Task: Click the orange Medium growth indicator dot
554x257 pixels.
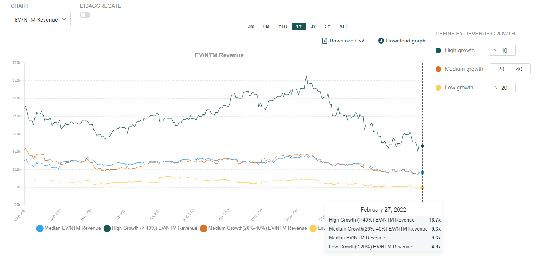Action: click(x=438, y=69)
